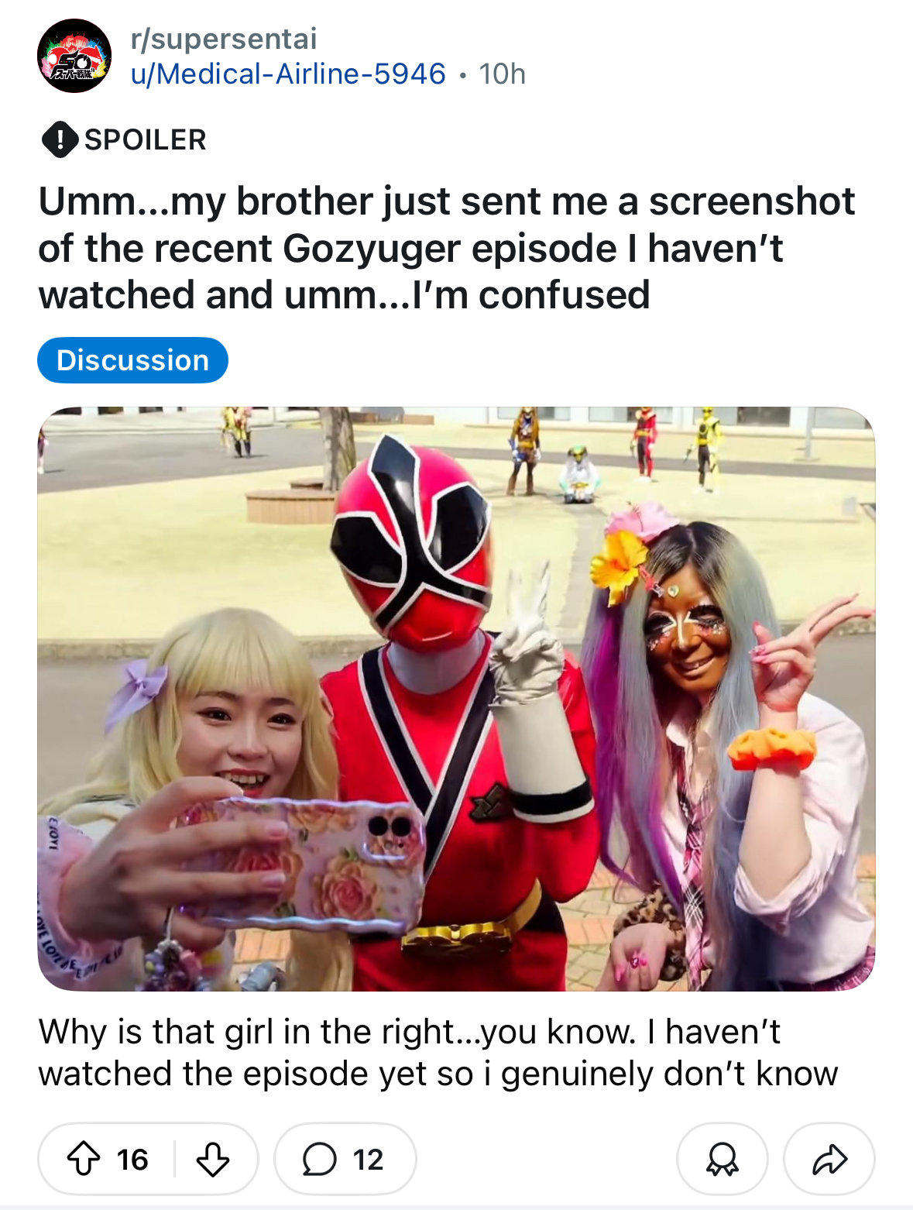Open the r/supersentai subreddit avatar
This screenshot has height=1210, width=913.
74,57
